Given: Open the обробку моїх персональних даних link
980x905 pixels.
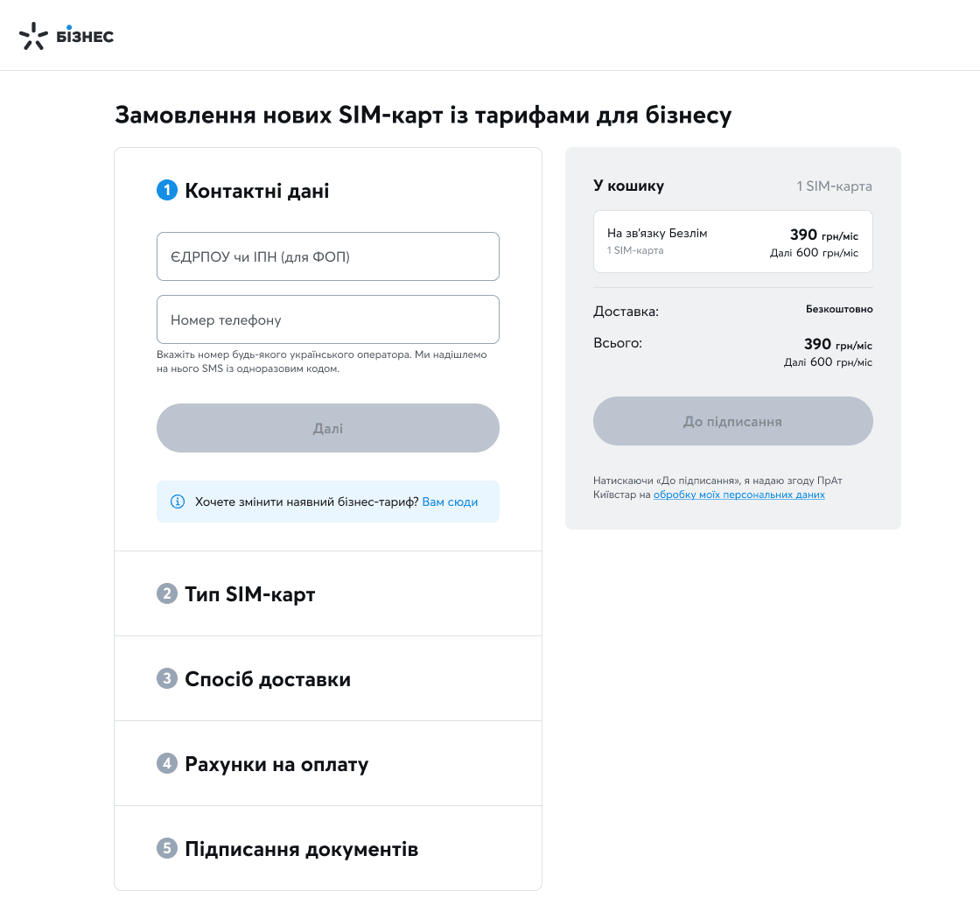Looking at the screenshot, I should tap(739, 495).
